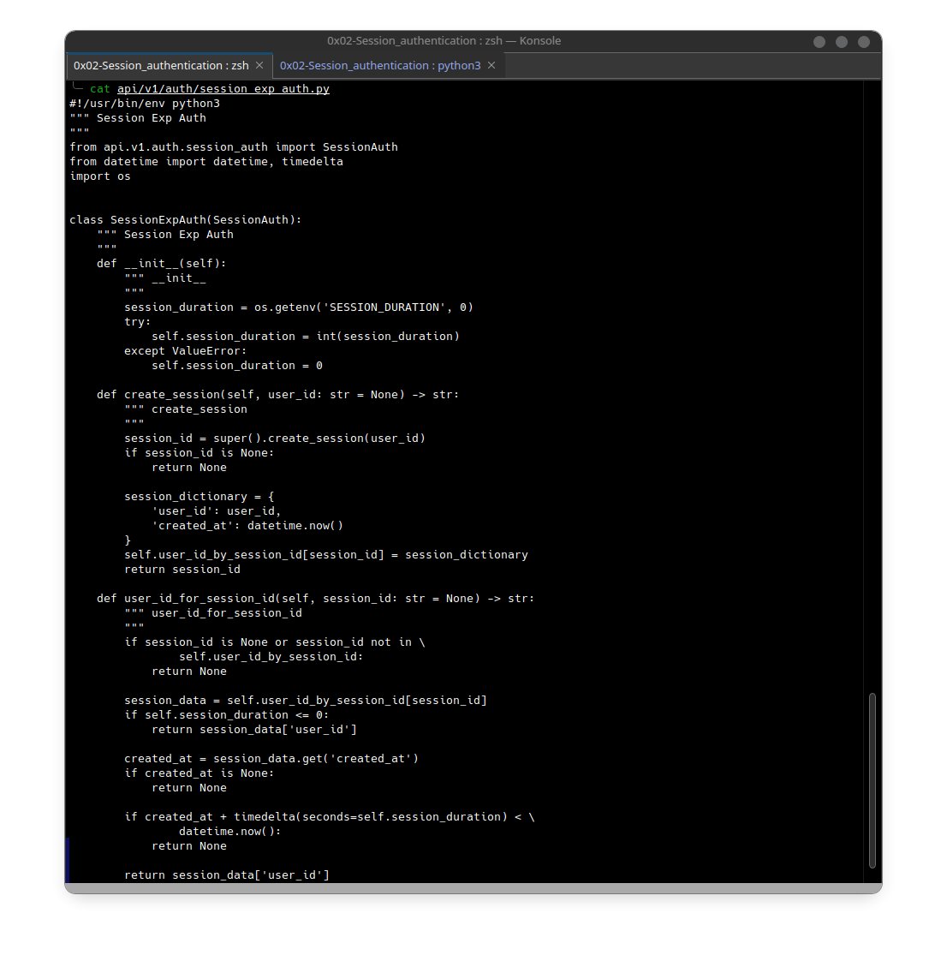Click the 'super().create_session(user_id)' line

[x=275, y=439]
